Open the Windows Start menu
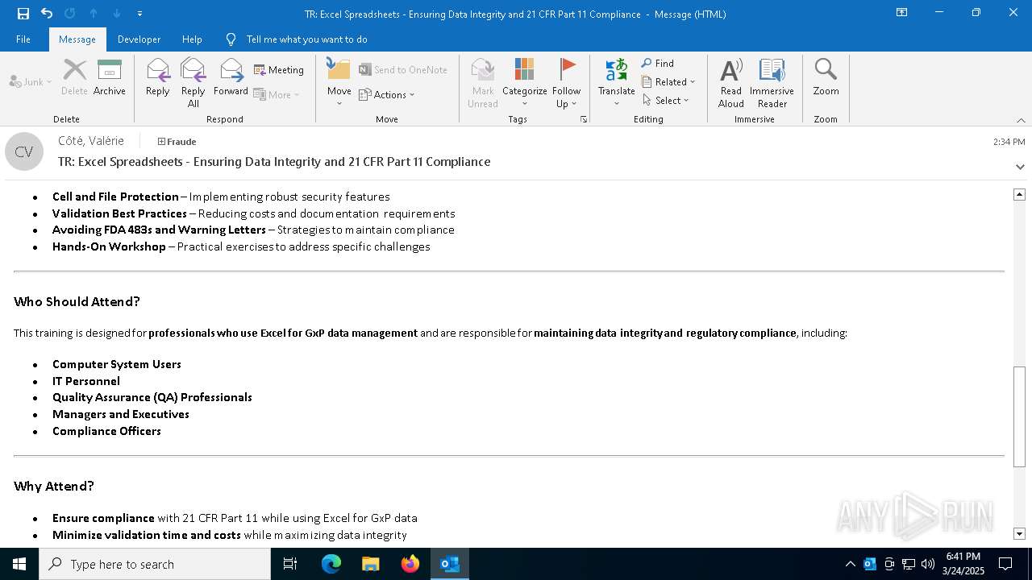This screenshot has height=580, width=1032. [x=19, y=564]
